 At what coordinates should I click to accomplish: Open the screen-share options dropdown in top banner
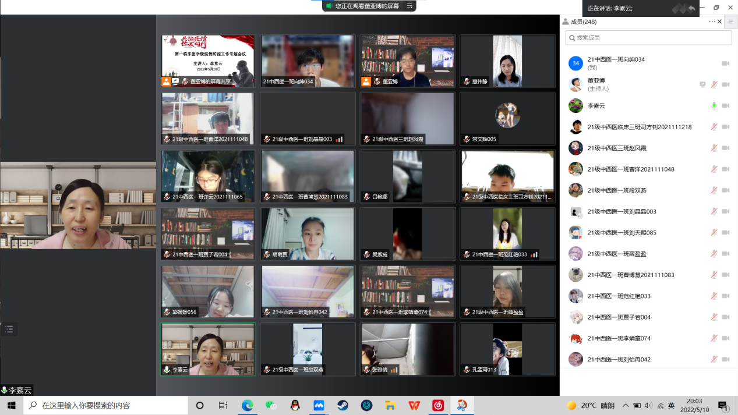[409, 6]
